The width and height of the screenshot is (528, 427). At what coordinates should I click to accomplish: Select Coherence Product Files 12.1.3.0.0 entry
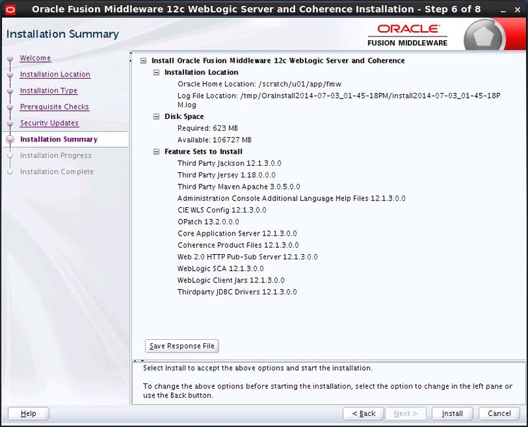click(x=238, y=245)
